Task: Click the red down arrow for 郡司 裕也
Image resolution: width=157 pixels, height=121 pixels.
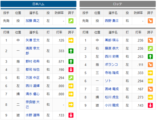Action: 71,70
